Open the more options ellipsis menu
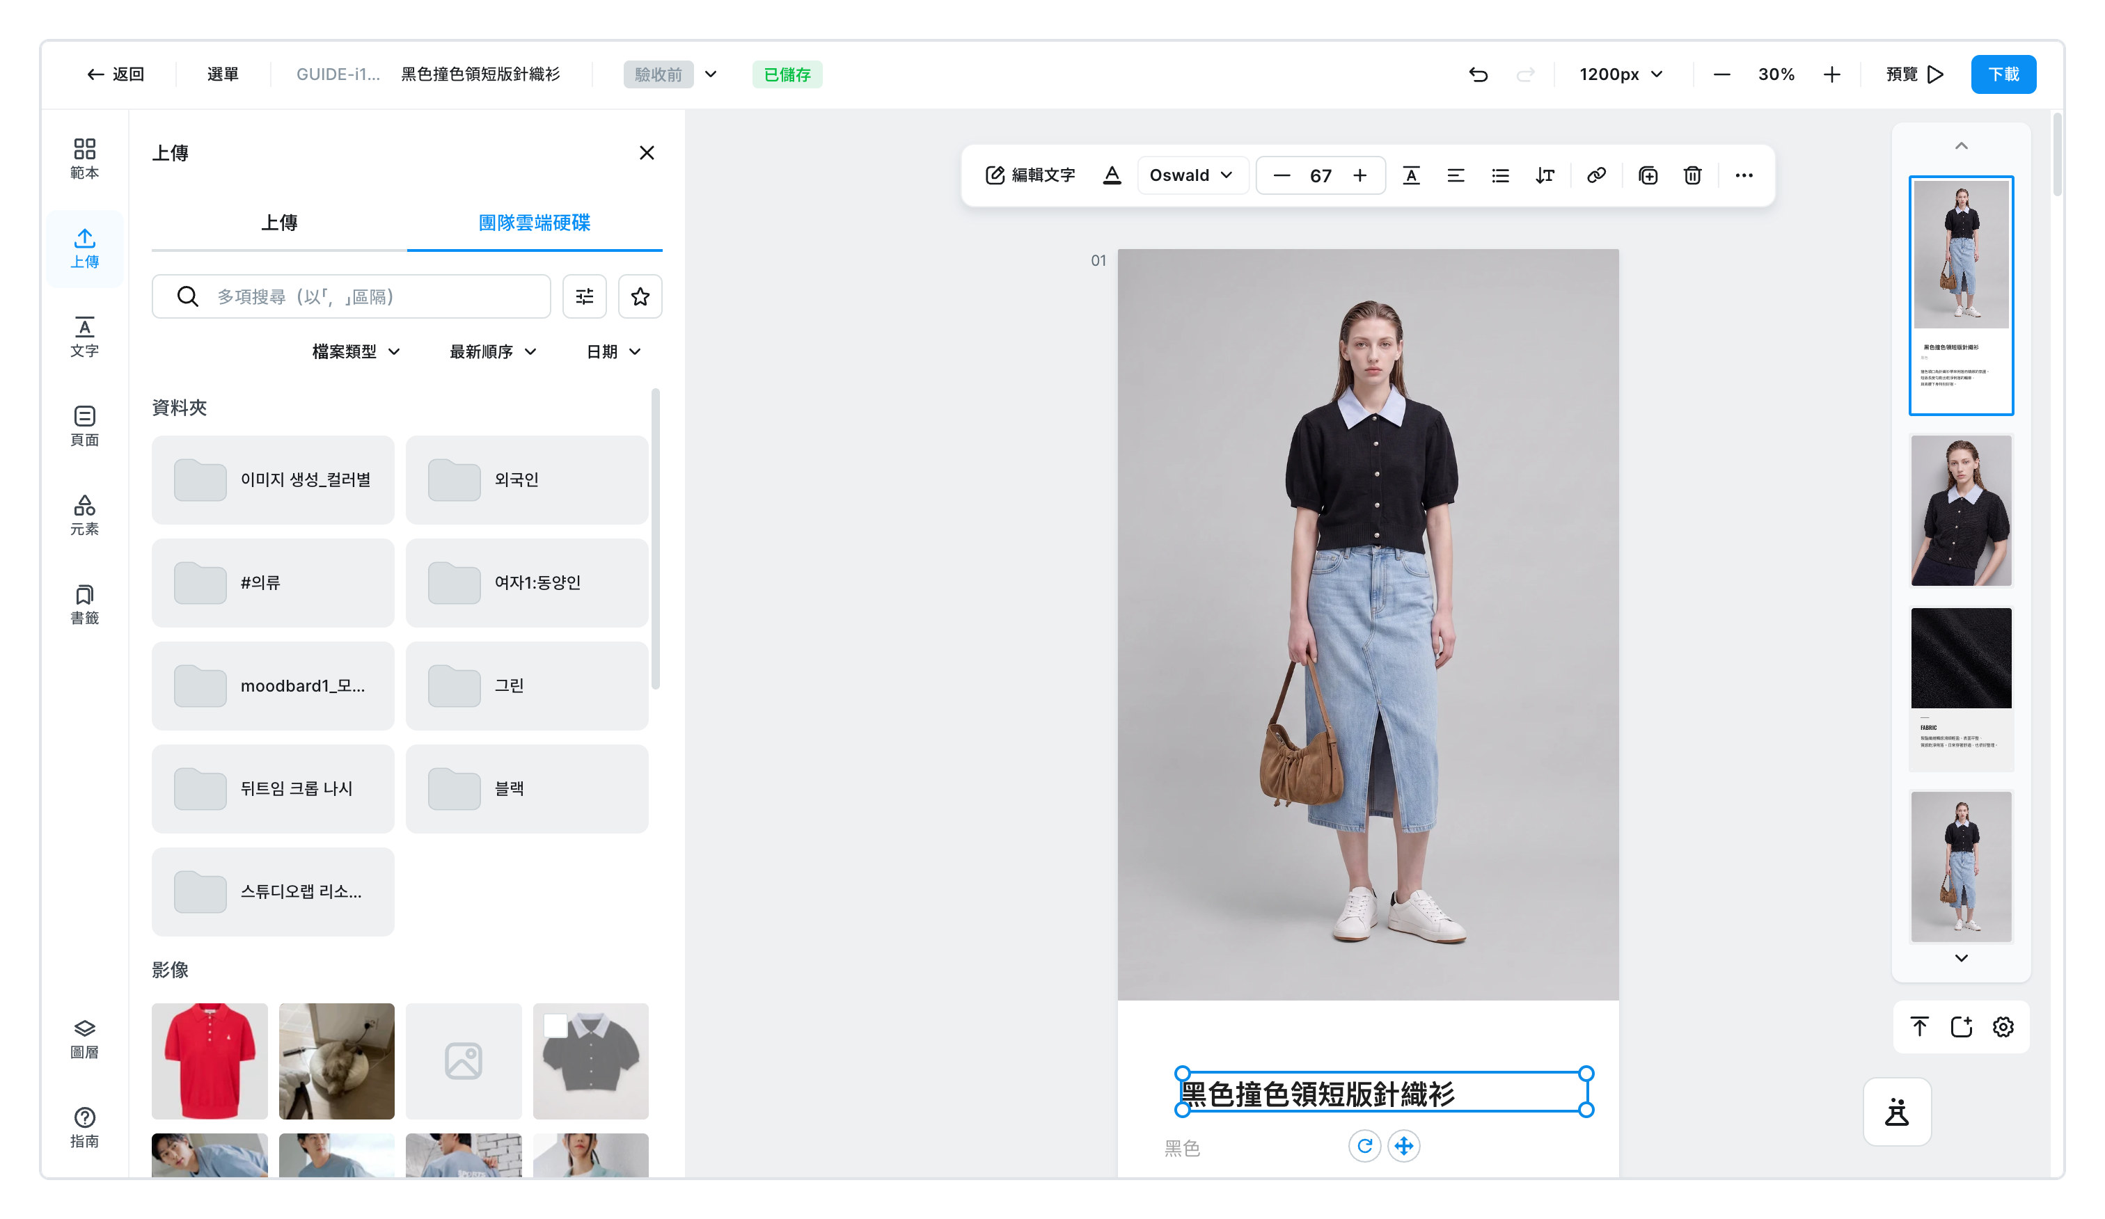The image size is (2105, 1219). [x=1744, y=175]
